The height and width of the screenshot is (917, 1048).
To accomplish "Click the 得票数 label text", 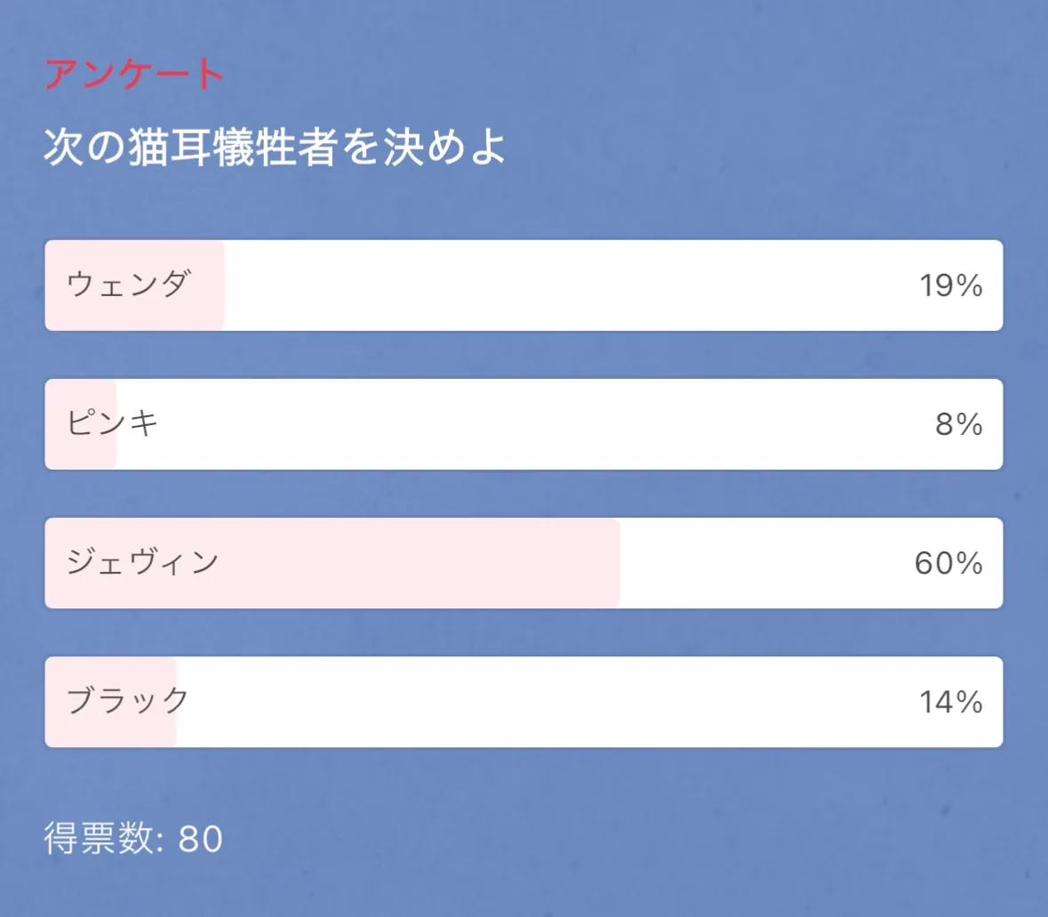I will point(99,839).
